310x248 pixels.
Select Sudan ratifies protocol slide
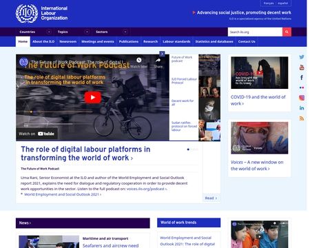point(184,126)
